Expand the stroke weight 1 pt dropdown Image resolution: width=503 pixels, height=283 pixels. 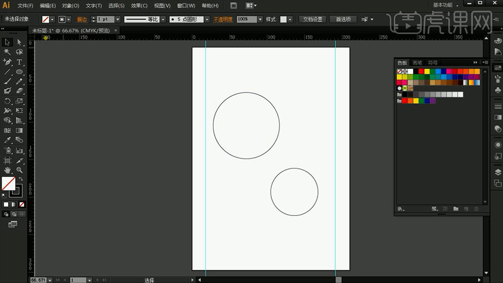(x=118, y=19)
